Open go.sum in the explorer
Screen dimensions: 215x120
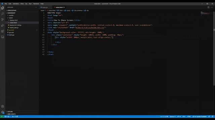pos(22,33)
